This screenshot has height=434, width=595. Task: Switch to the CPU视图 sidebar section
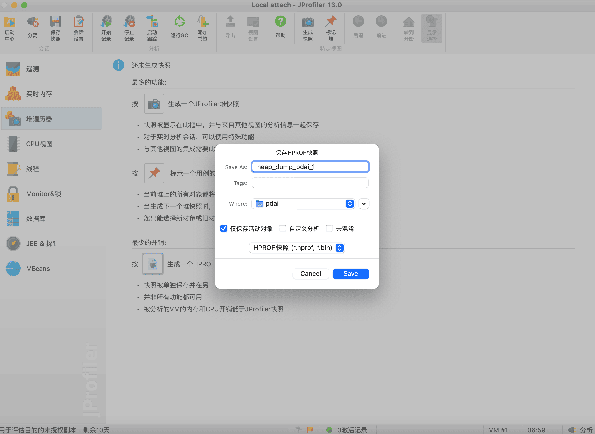click(x=39, y=144)
